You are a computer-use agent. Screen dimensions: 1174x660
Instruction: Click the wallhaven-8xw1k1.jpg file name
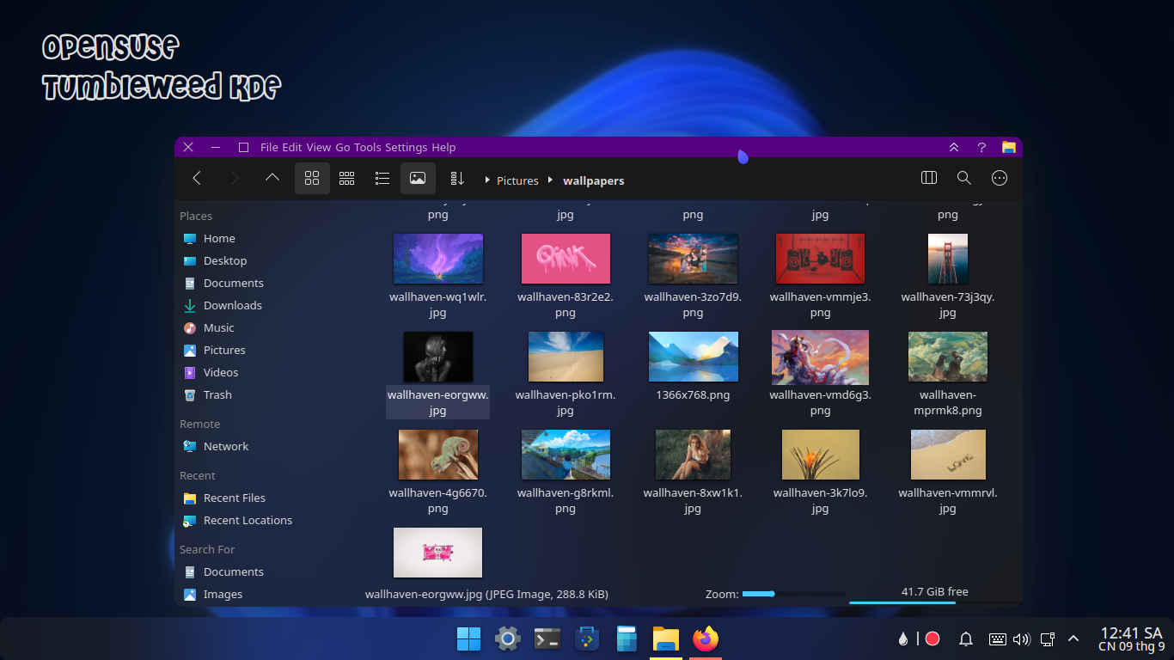pos(693,501)
